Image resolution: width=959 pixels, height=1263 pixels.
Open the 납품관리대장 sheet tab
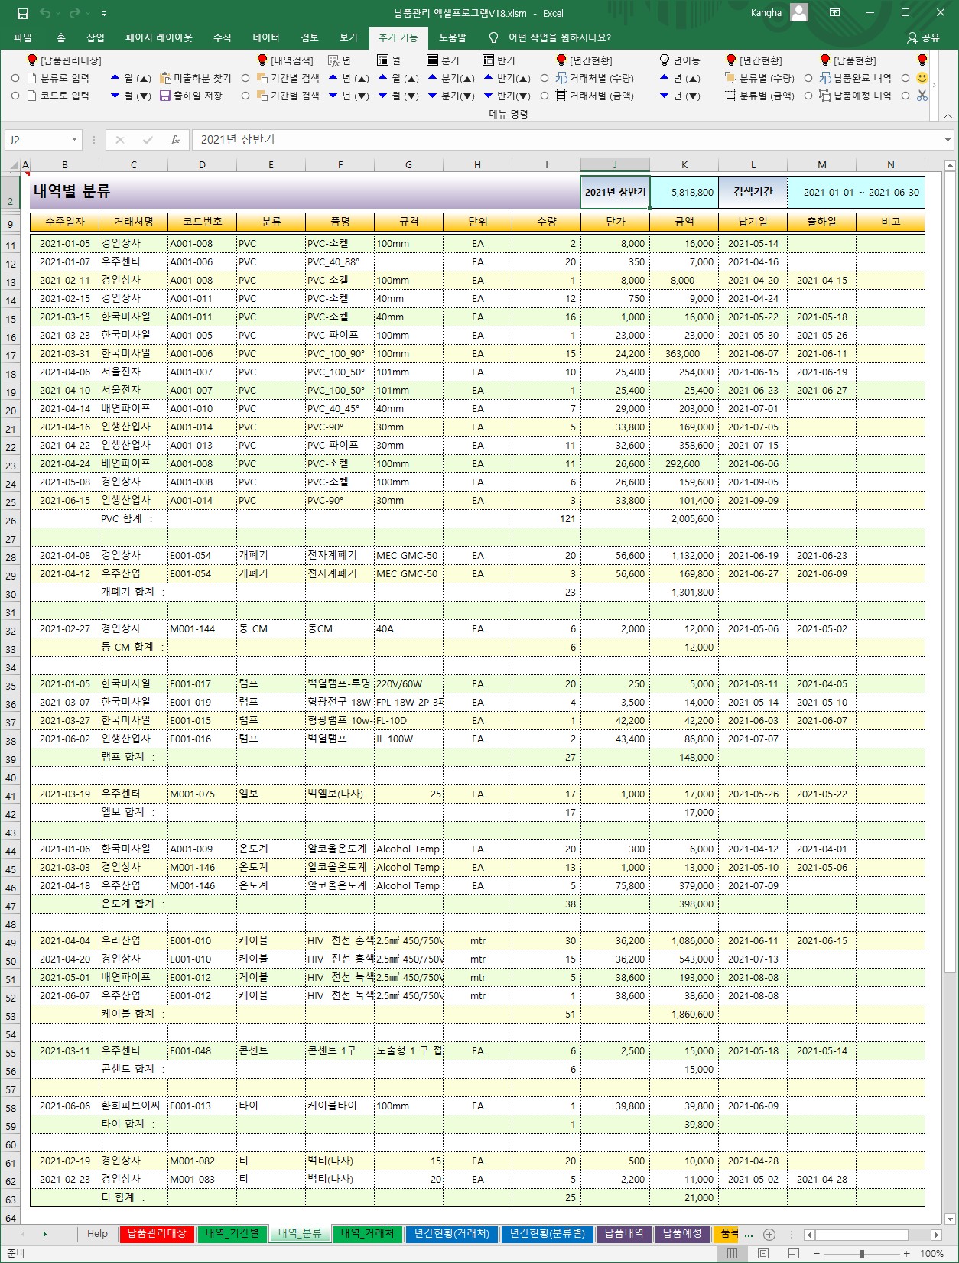click(x=157, y=1233)
